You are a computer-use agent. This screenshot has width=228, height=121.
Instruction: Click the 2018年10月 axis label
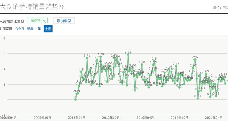pyautogui.click(x=179, y=118)
